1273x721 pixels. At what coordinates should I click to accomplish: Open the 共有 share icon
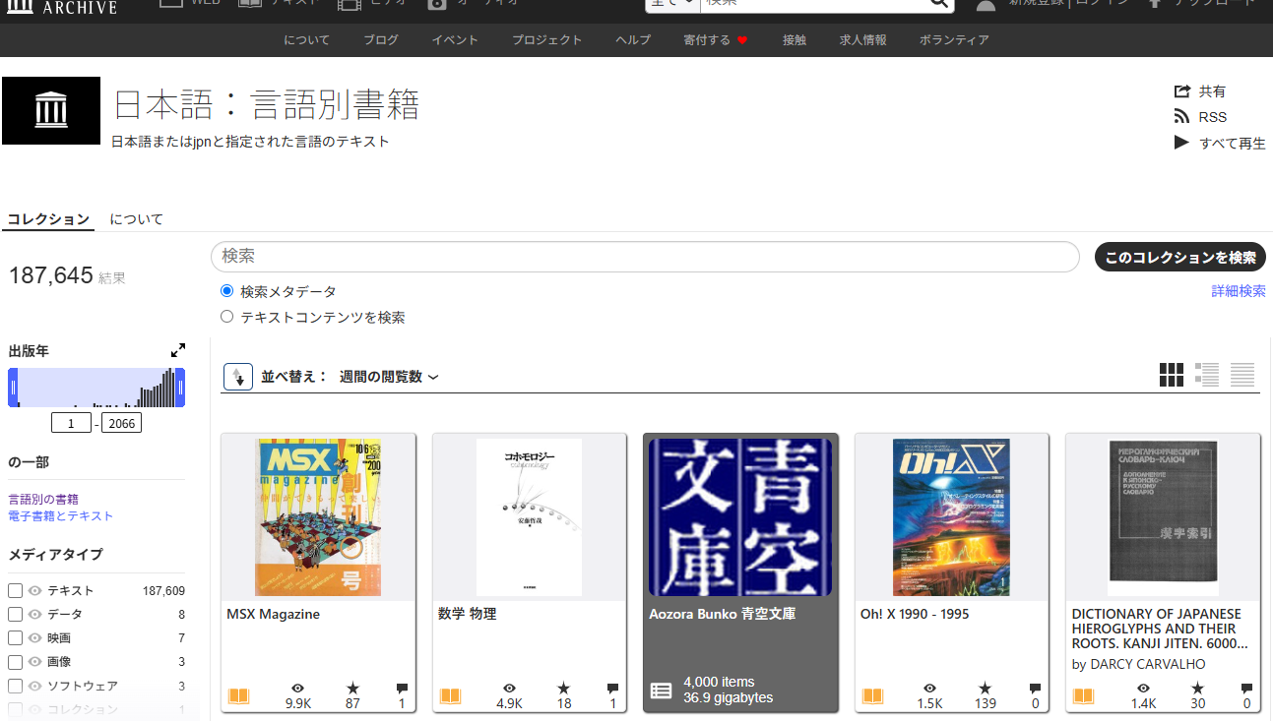pyautogui.click(x=1182, y=91)
